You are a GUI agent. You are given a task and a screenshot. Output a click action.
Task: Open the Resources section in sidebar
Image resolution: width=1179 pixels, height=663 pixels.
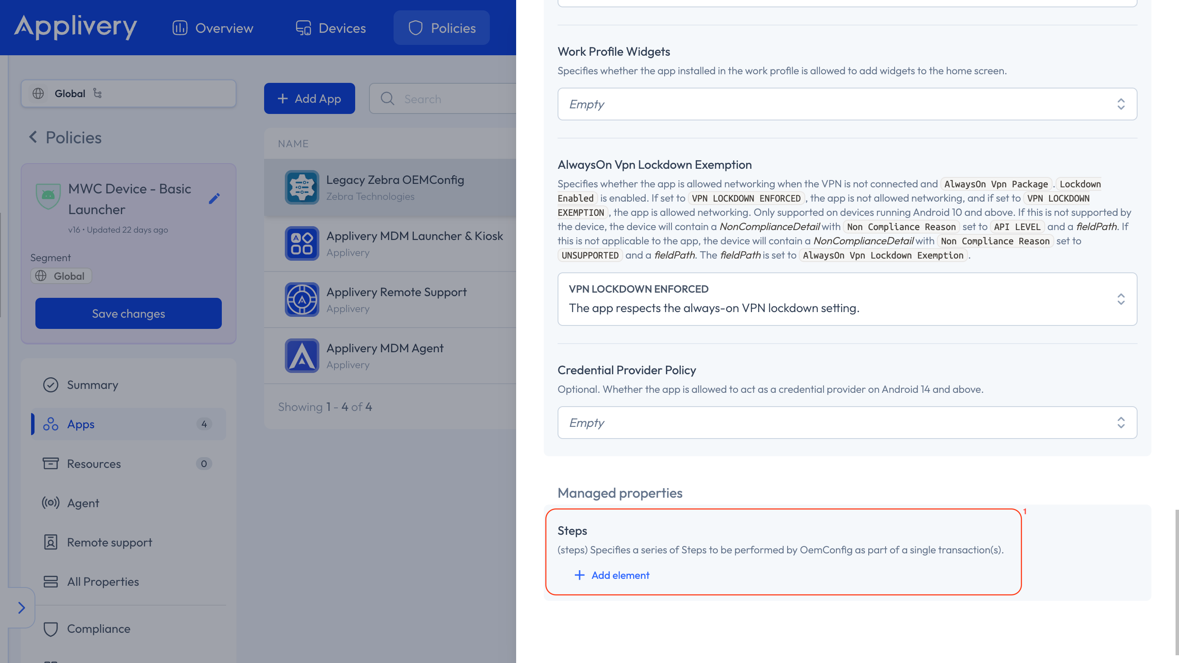point(94,464)
